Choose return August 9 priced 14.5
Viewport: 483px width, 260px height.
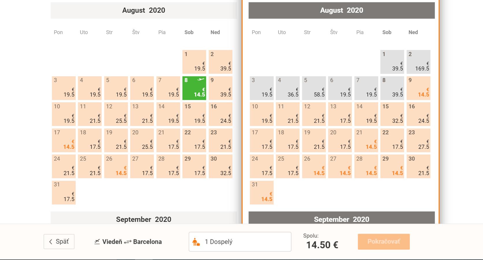[418, 88]
